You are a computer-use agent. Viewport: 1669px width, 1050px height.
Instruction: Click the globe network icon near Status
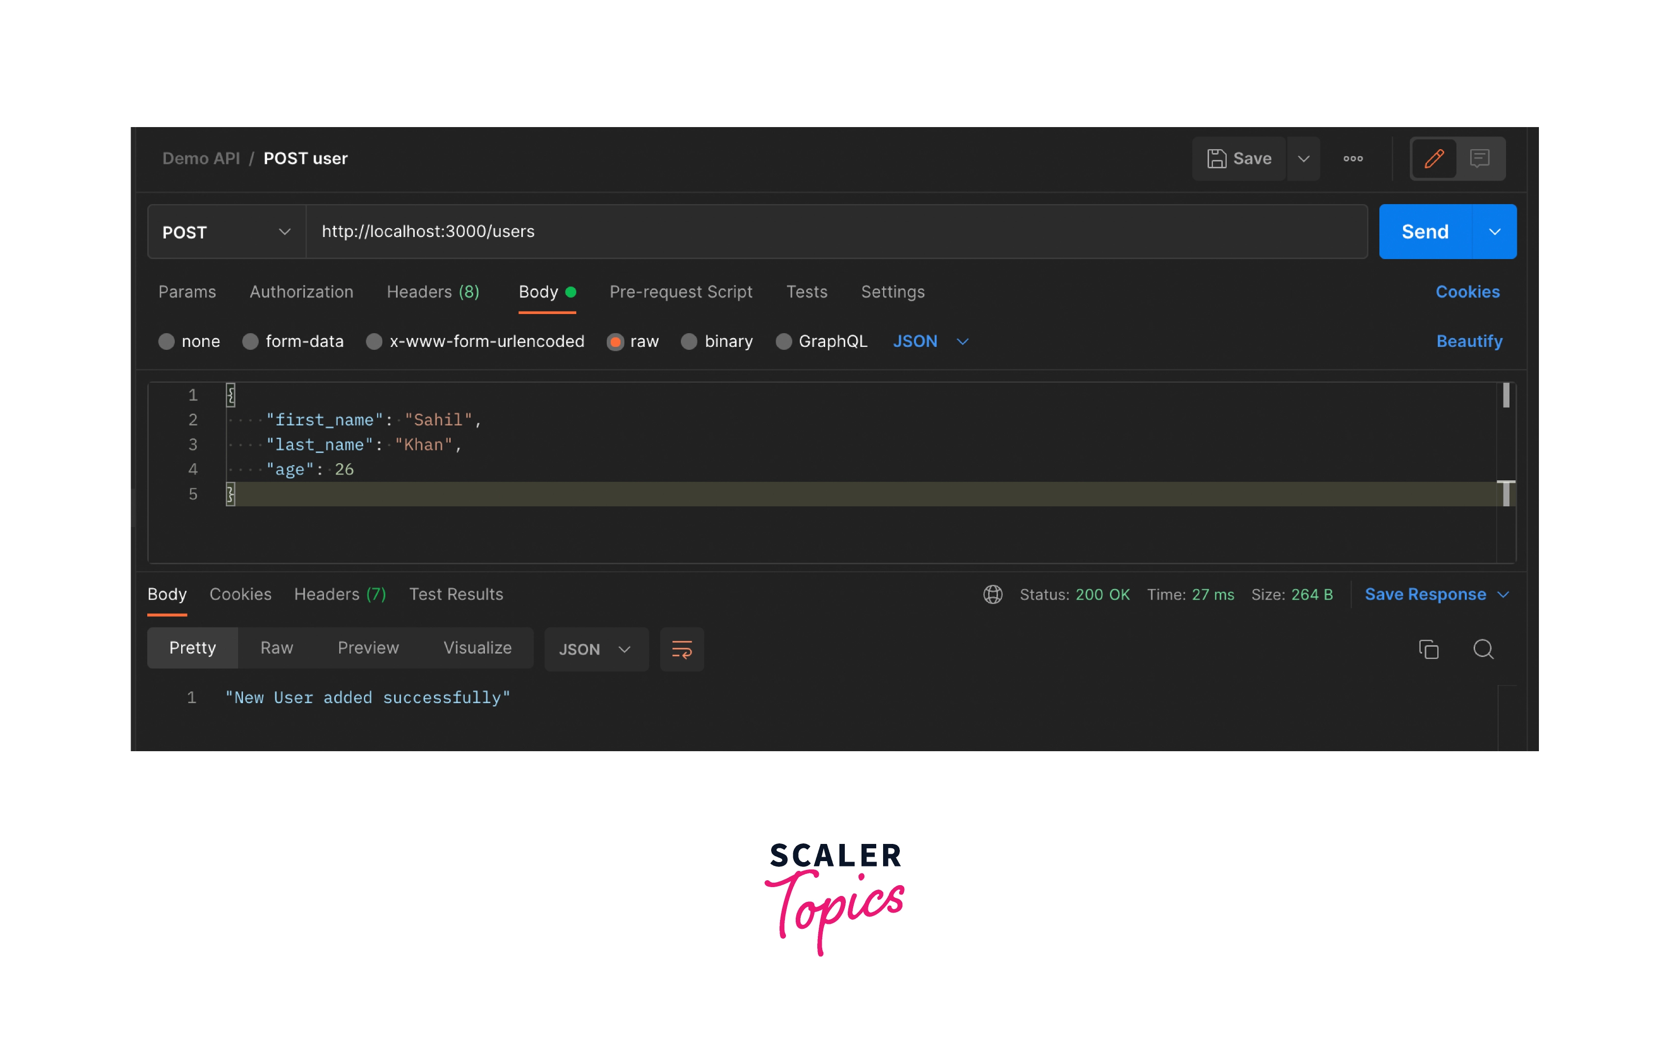(993, 594)
